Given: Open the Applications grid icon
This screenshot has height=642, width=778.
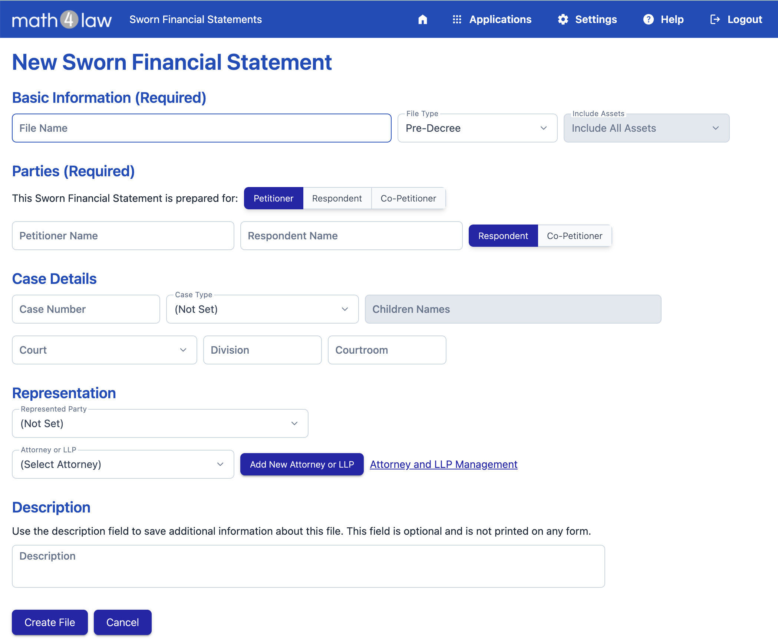Looking at the screenshot, I should tap(457, 19).
